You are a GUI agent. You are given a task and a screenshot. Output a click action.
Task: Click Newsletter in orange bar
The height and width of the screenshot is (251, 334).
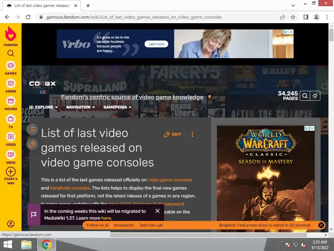[124, 225]
